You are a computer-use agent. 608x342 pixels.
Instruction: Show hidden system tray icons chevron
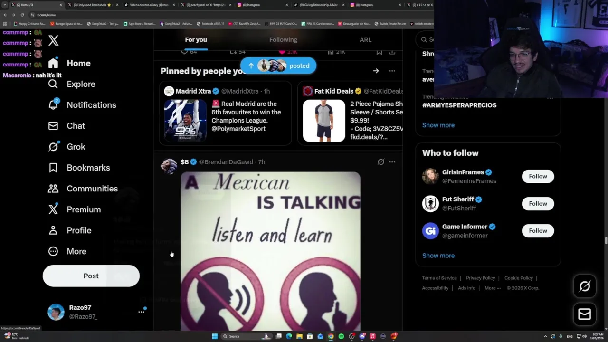click(x=546, y=336)
